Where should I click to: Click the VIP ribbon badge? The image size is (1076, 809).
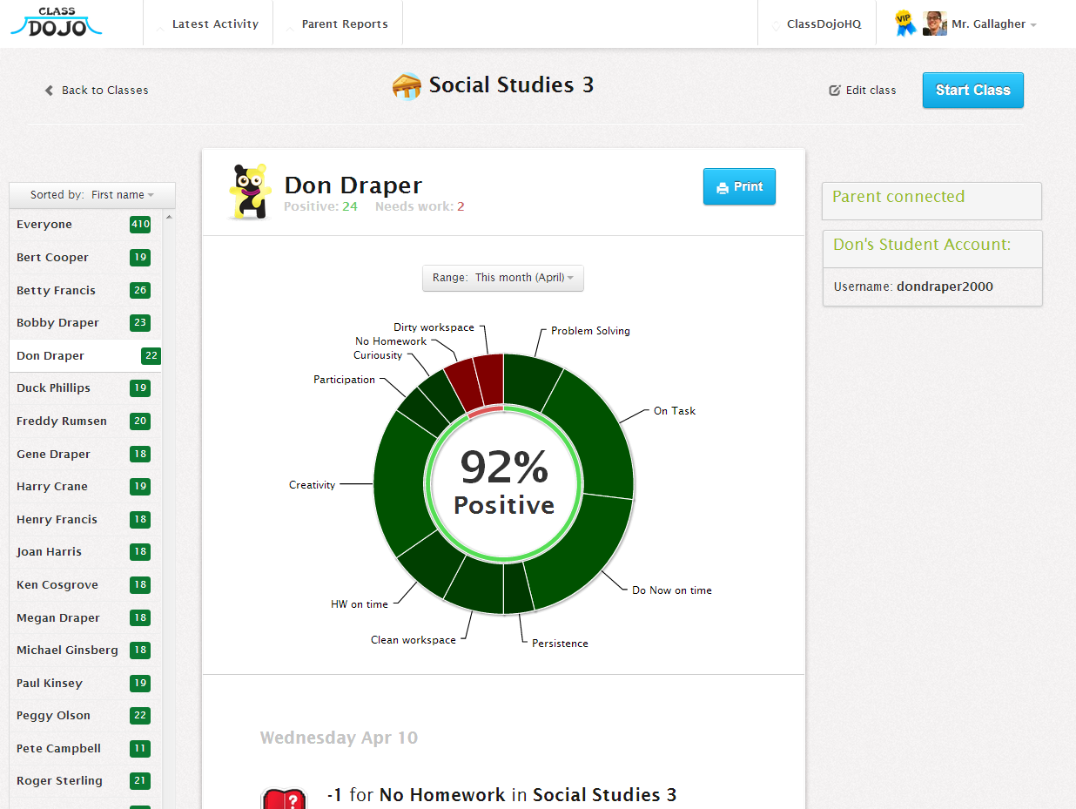click(x=906, y=24)
